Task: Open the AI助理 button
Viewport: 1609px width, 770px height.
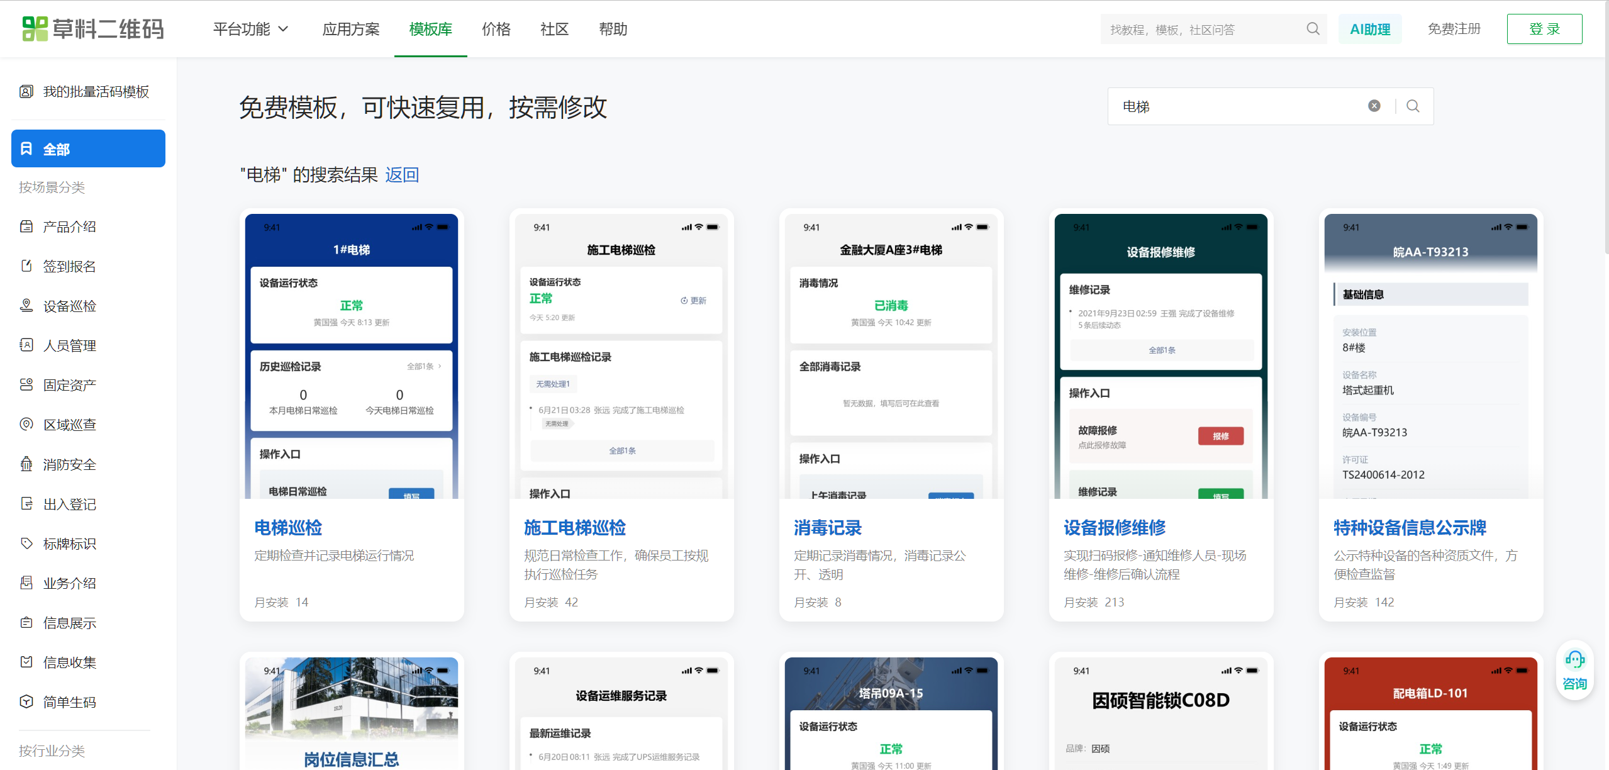Action: click(x=1369, y=29)
